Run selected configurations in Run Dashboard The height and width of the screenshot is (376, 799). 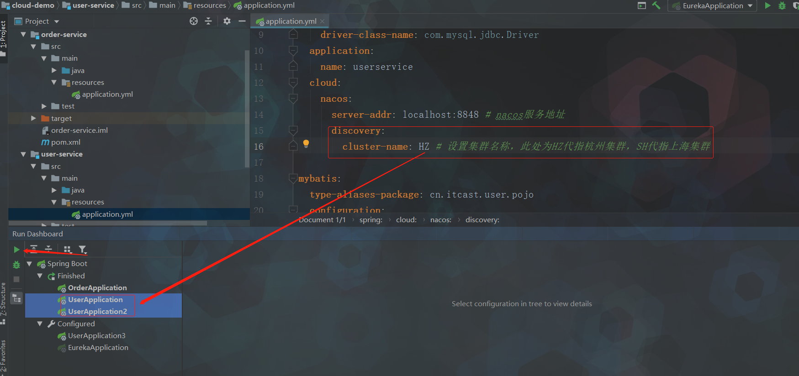click(x=16, y=250)
